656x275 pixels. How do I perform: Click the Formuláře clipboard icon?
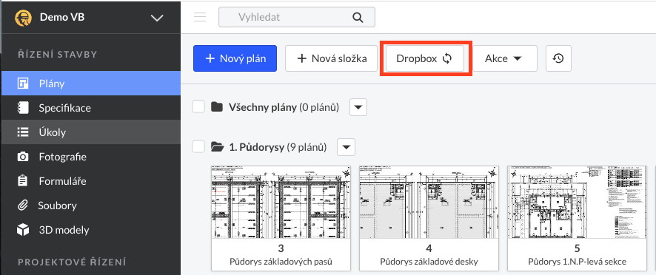click(23, 181)
